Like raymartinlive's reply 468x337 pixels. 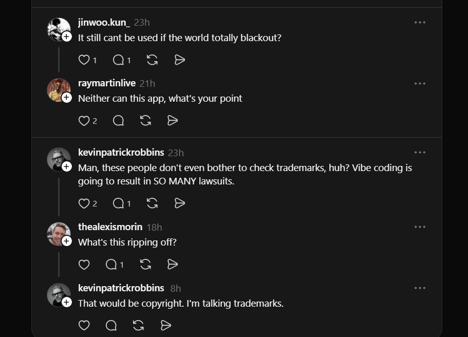[84, 121]
